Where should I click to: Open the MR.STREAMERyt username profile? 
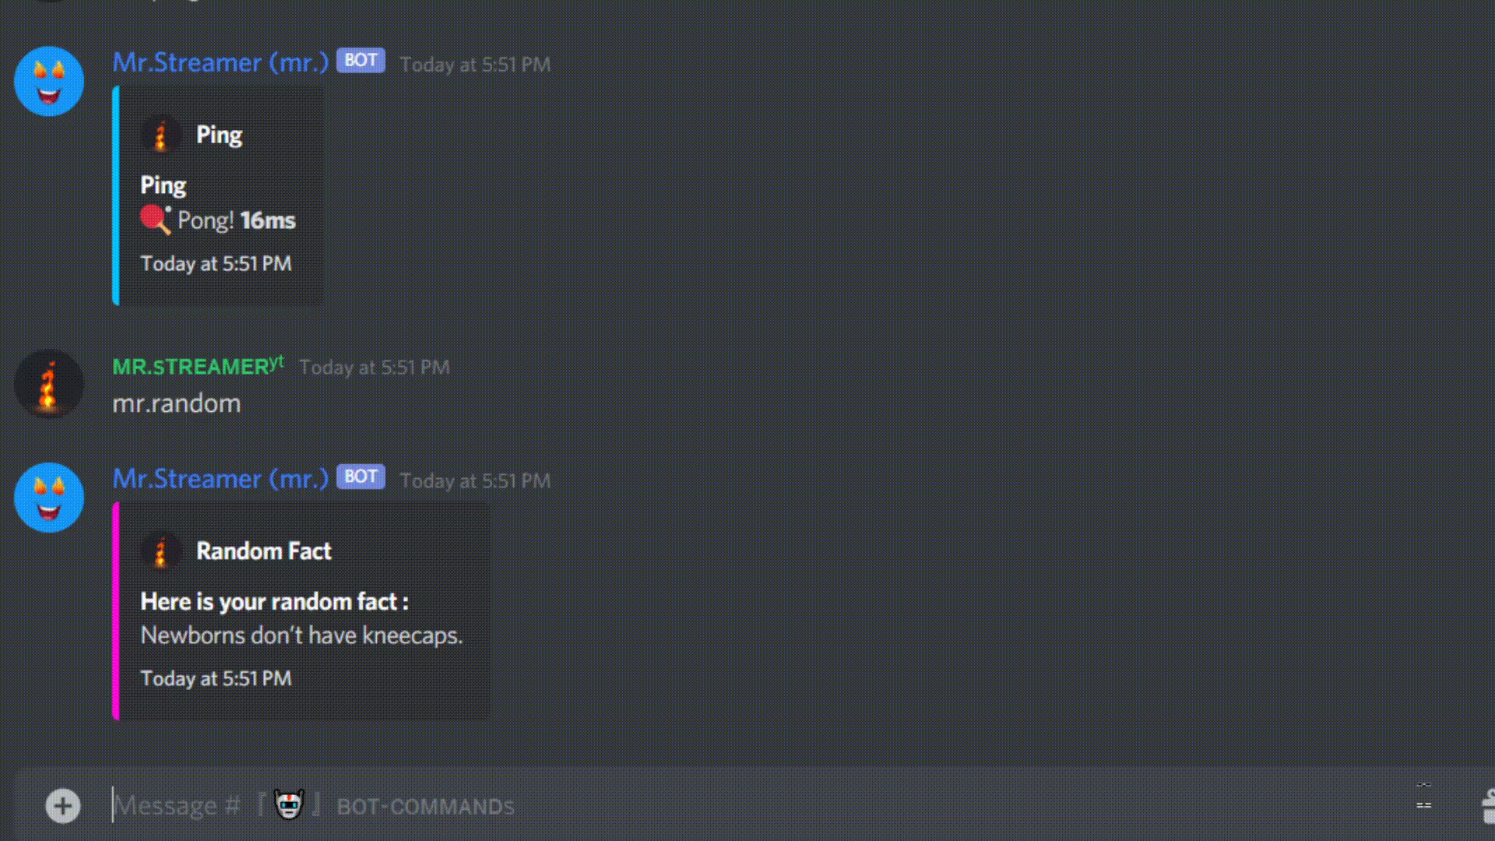198,366
